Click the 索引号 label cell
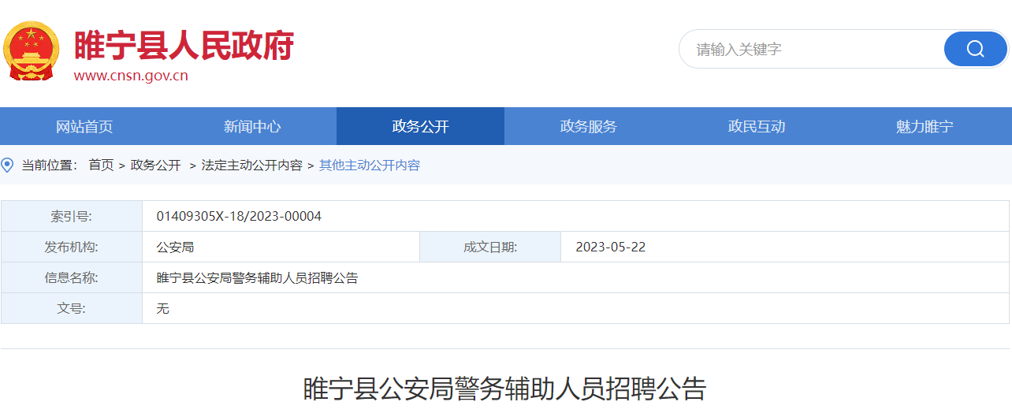 (x=72, y=216)
